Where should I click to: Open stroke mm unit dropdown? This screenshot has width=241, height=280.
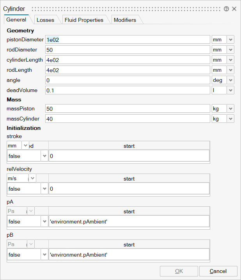tap(26, 146)
